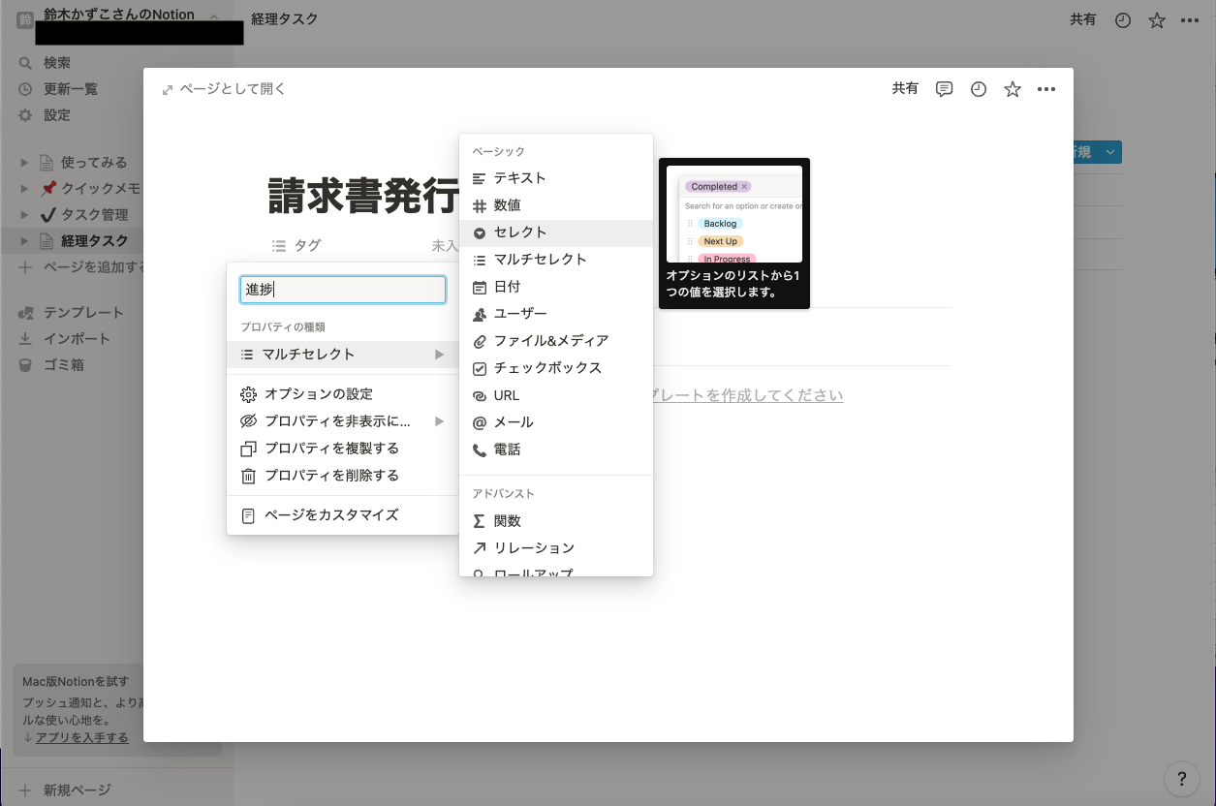The image size is (1216, 806).
Task: Click the hash icon beside 数値
Action: pos(479,205)
